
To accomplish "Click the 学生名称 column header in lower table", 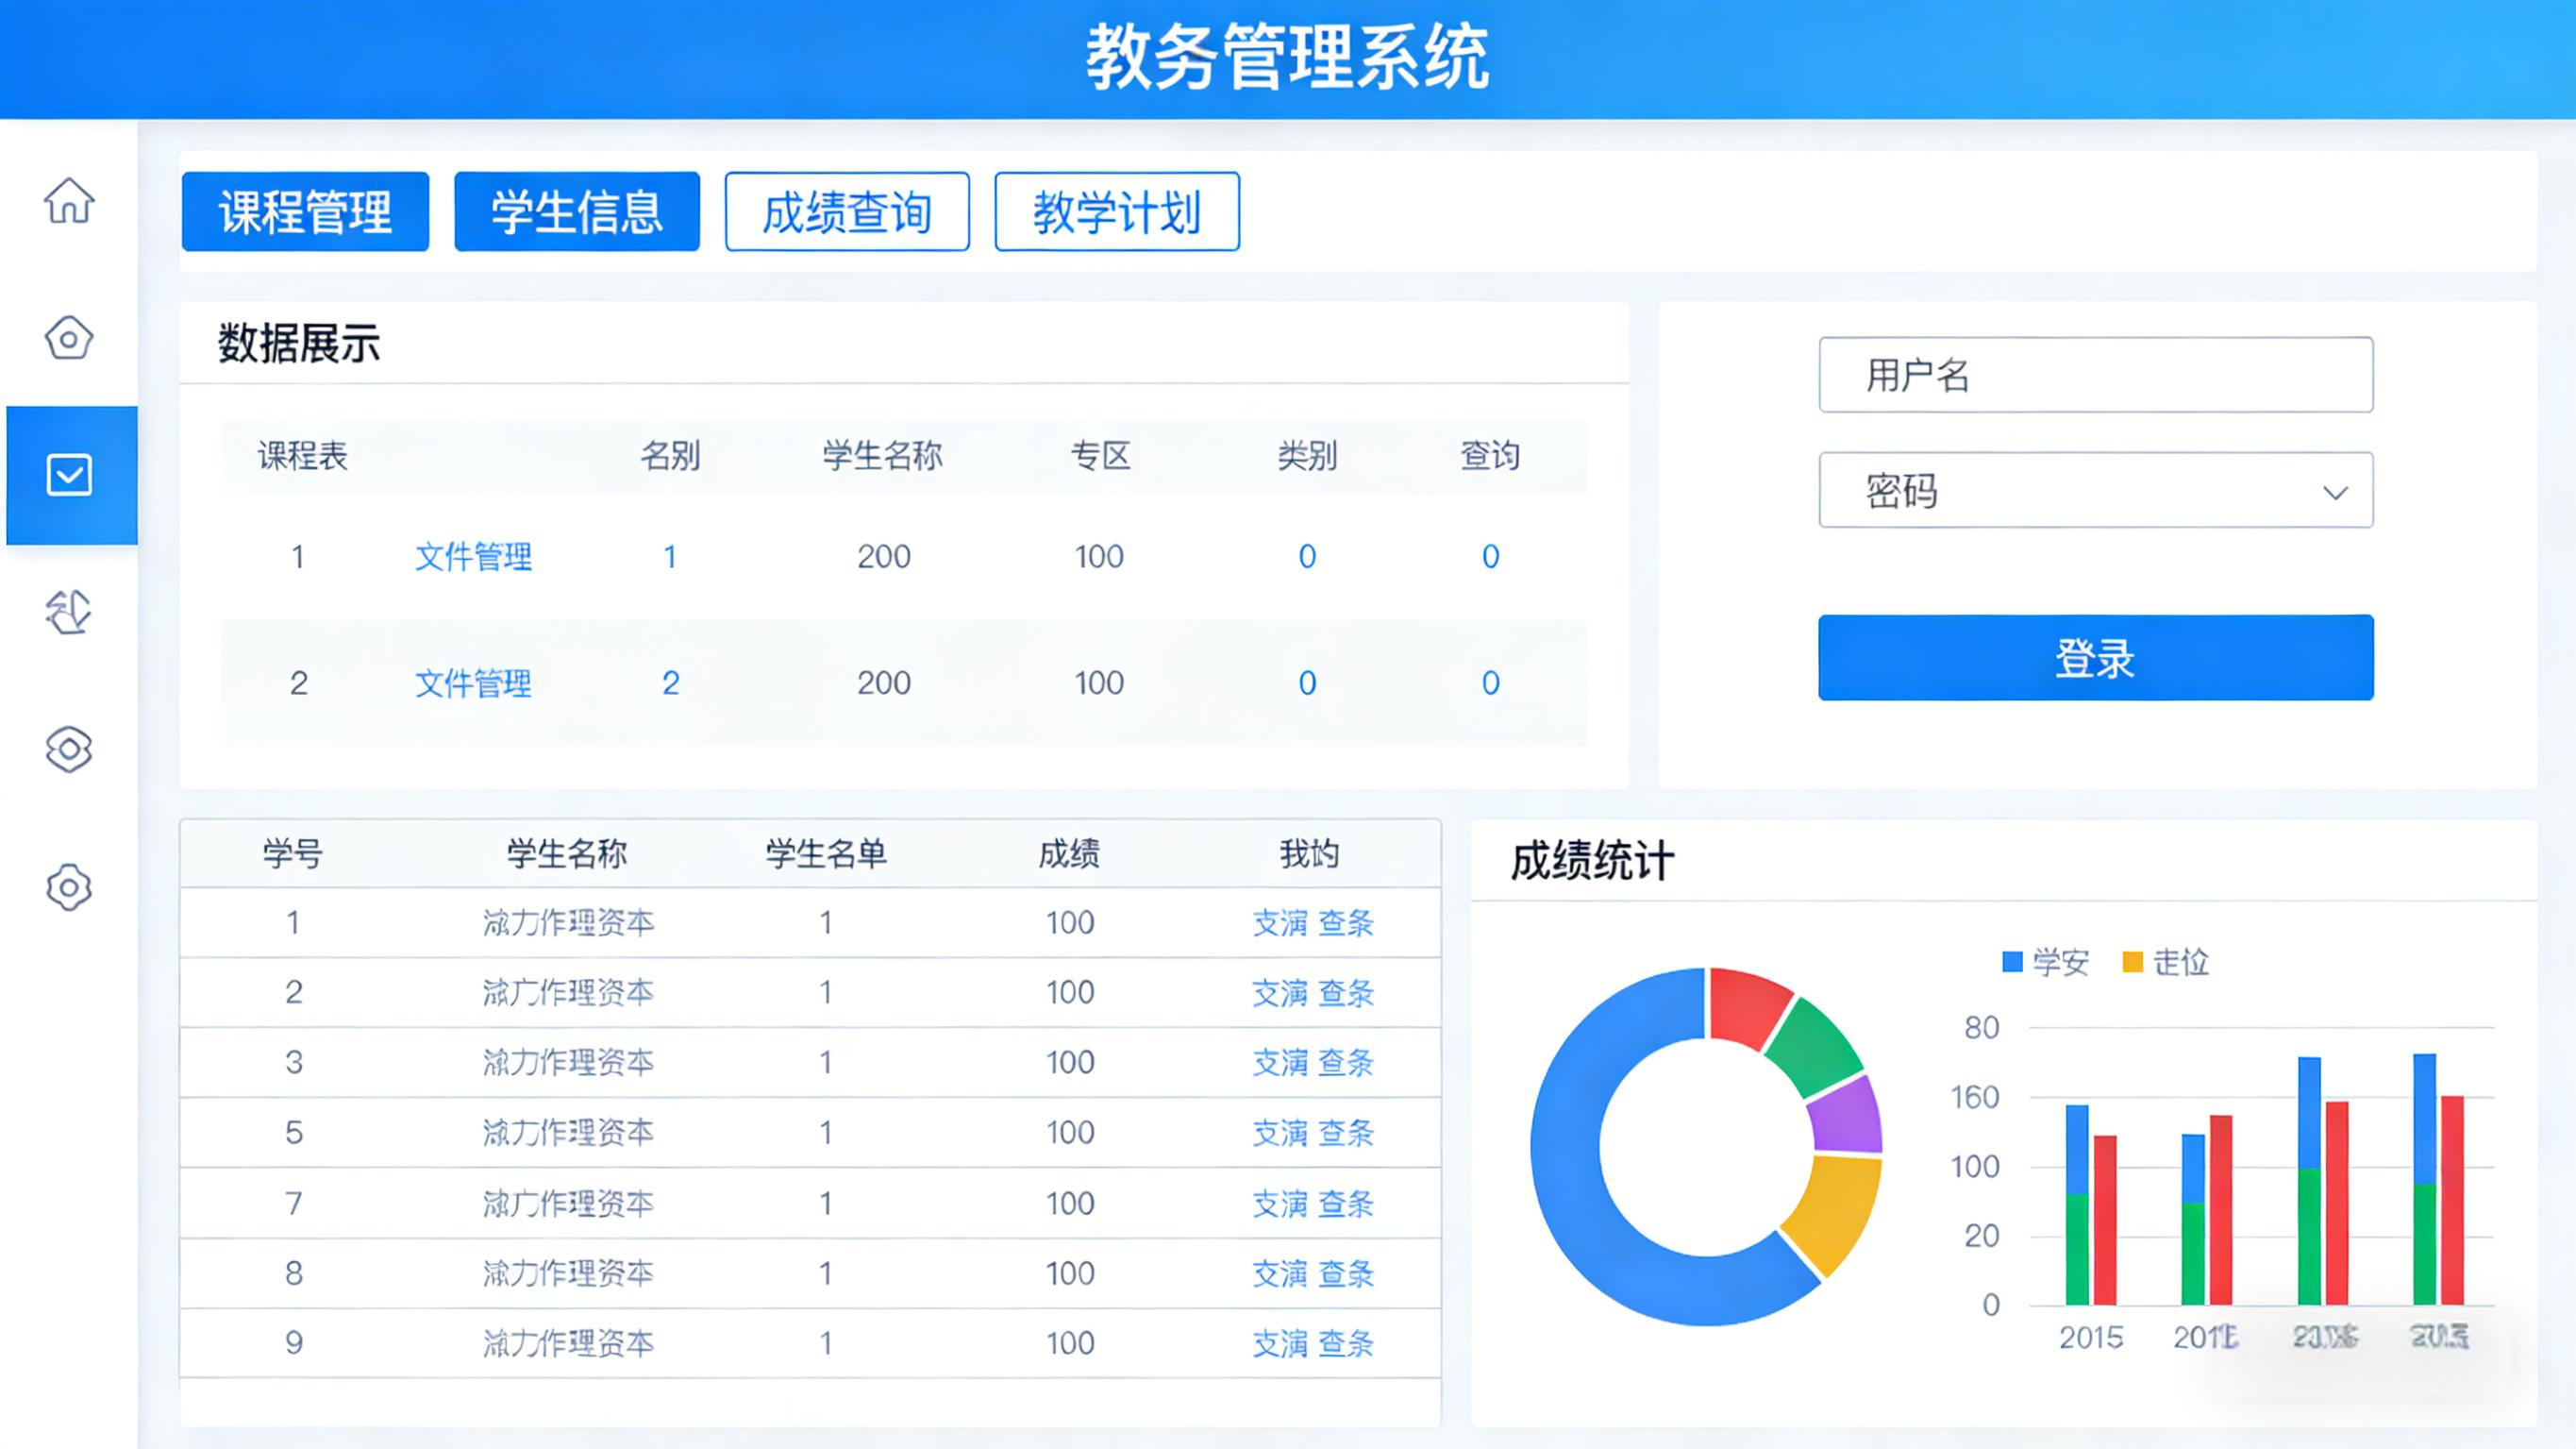I will pyautogui.click(x=566, y=854).
